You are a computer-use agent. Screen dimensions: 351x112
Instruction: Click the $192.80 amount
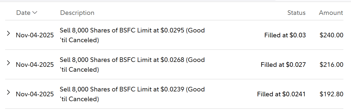[x=331, y=94]
